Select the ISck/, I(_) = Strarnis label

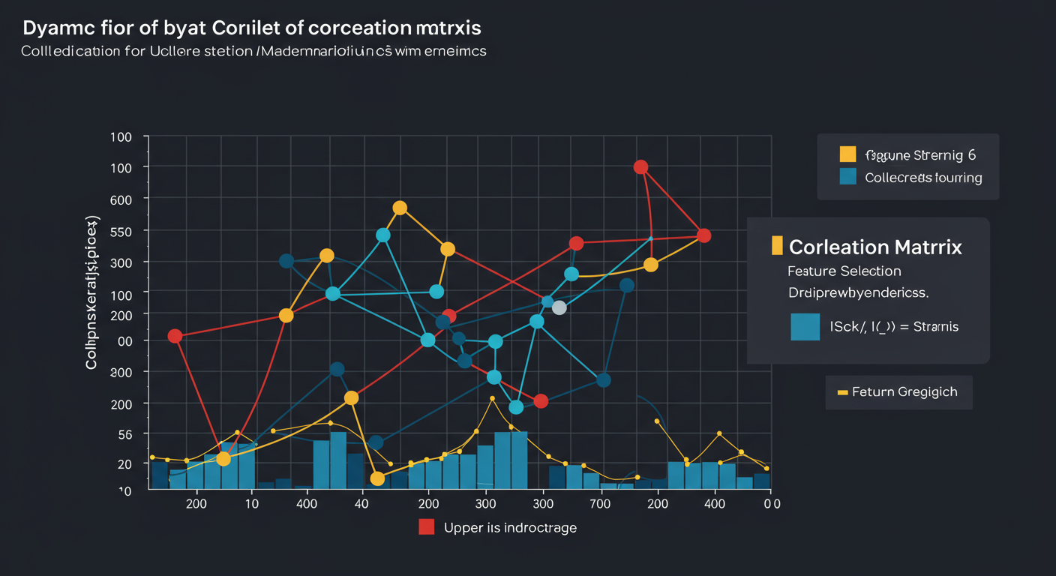[893, 326]
